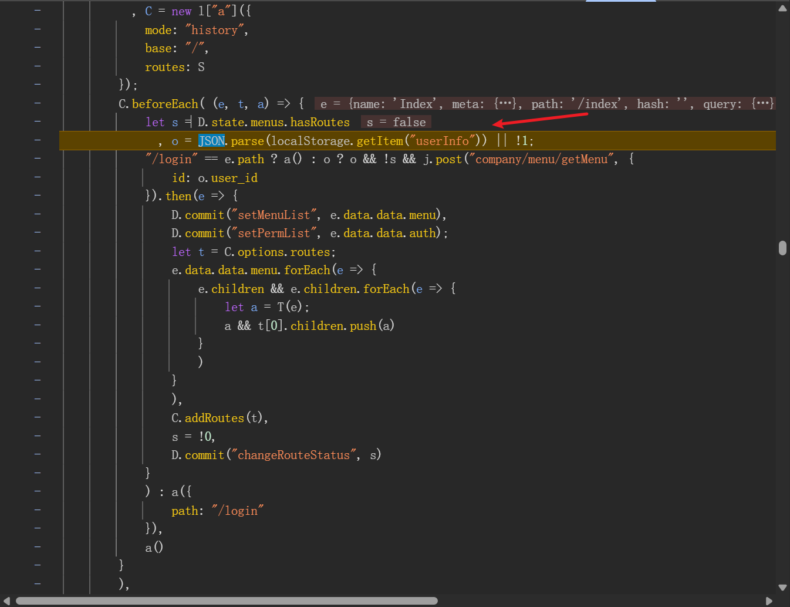
Task: Click the "s = false" inline value hint
Action: coord(396,122)
